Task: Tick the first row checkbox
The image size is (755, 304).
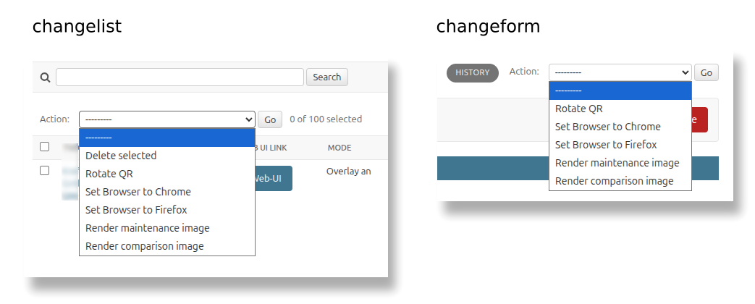Action: (45, 171)
